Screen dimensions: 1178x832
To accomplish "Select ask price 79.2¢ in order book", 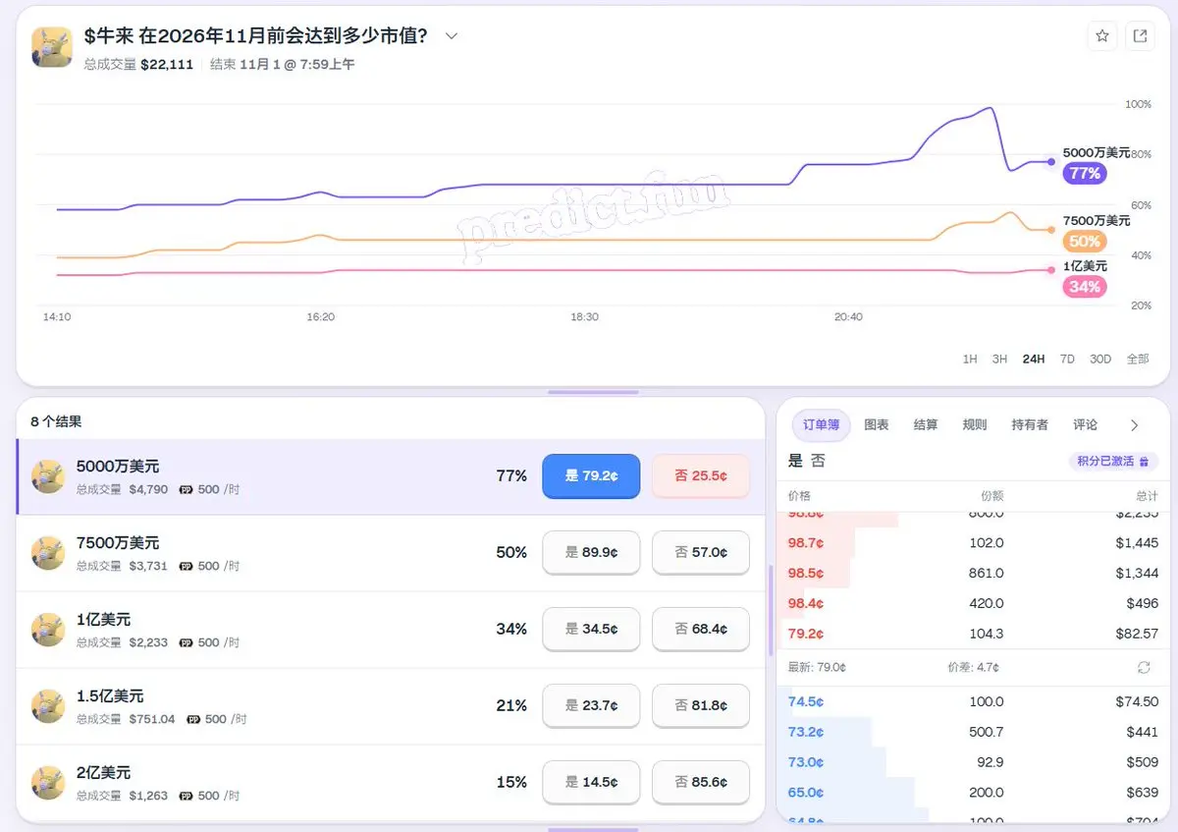I will point(806,635).
